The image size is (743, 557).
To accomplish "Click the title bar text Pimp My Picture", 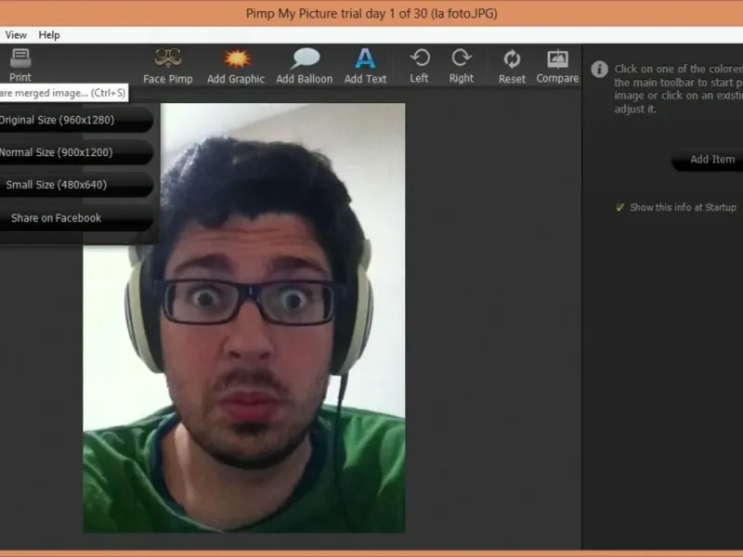I will tap(292, 13).
